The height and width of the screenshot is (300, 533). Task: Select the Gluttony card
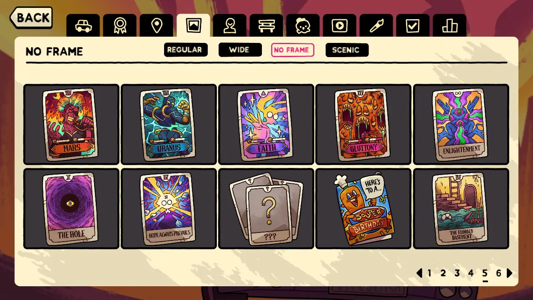pyautogui.click(x=364, y=125)
